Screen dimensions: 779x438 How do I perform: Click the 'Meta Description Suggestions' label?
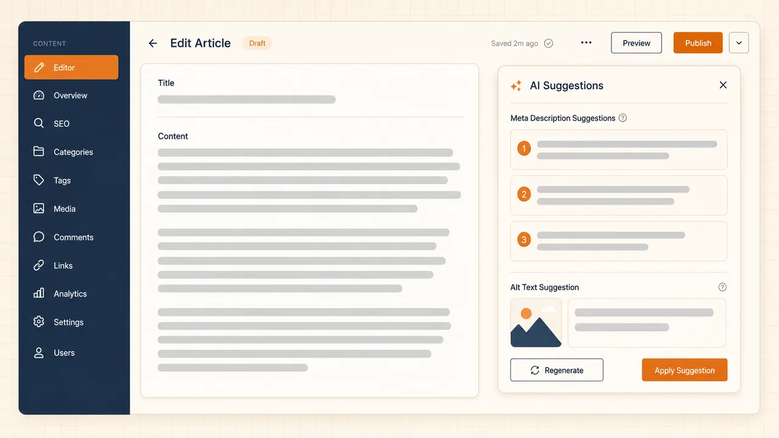coord(563,118)
